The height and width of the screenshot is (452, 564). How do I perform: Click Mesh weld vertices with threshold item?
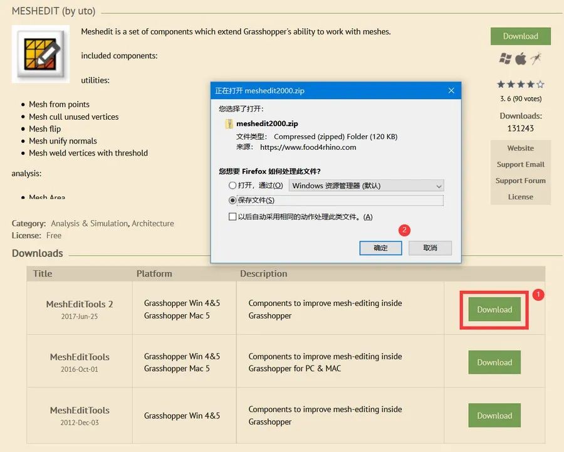click(x=88, y=153)
